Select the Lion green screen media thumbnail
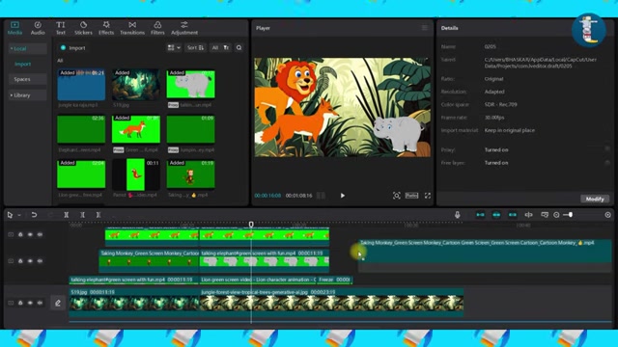The image size is (618, 347). 81,174
